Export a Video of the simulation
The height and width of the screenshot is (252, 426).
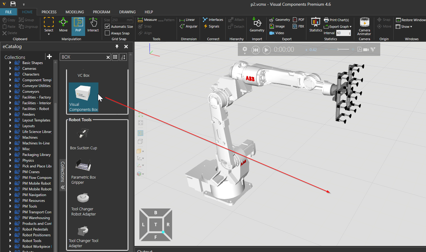click(277, 33)
